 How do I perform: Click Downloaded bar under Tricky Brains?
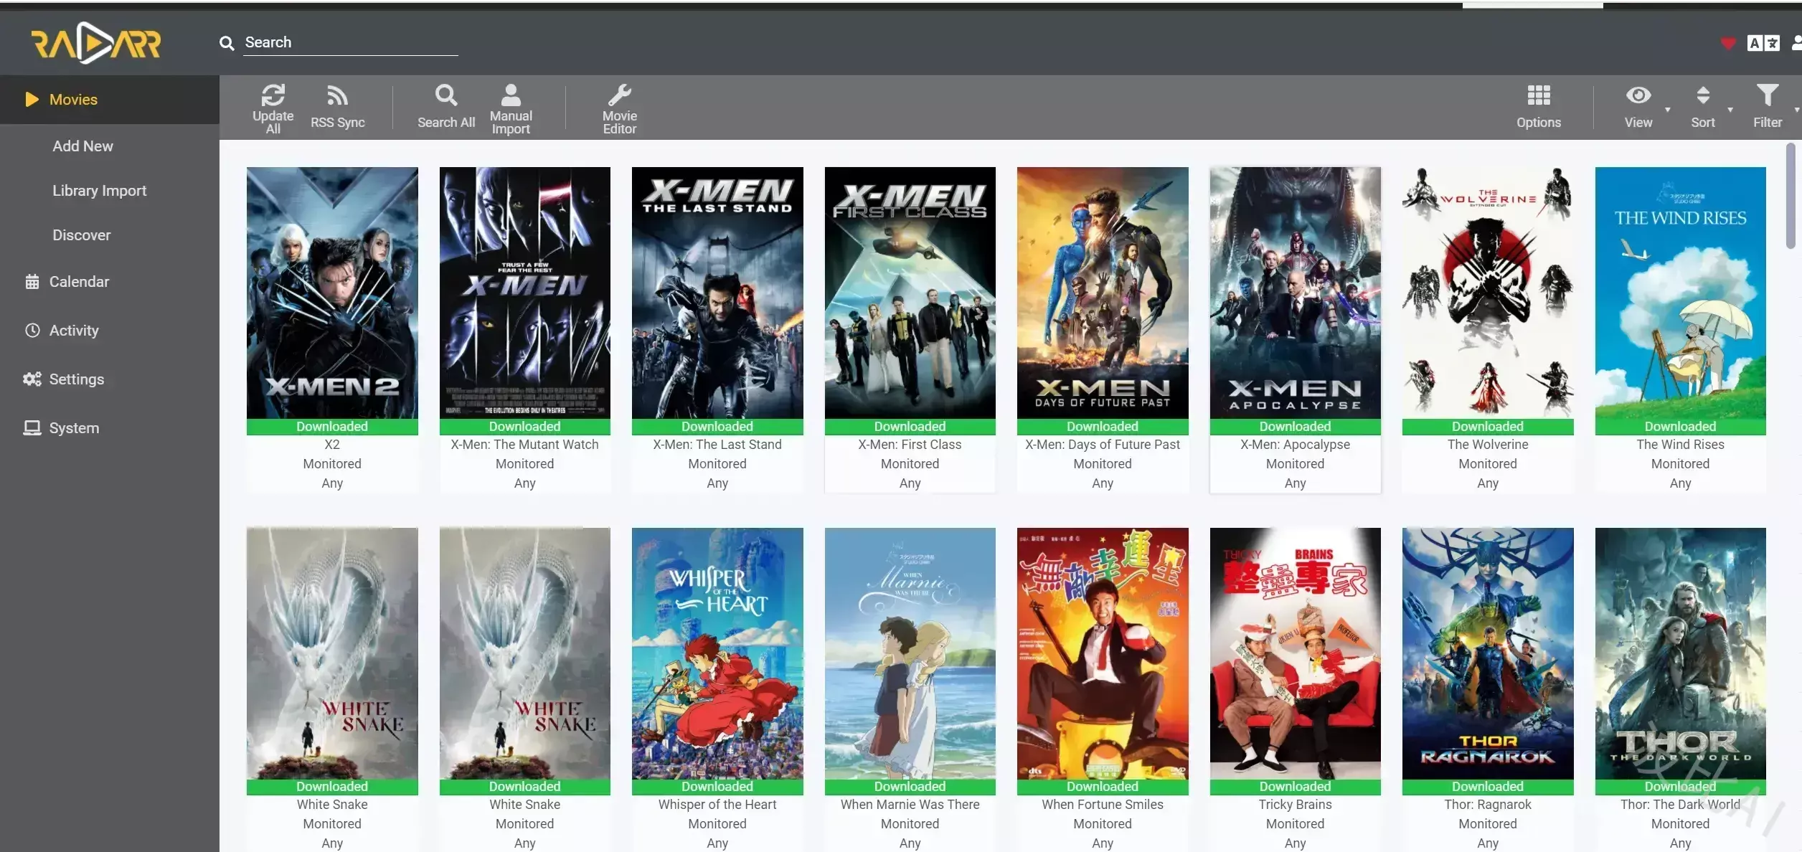pos(1296,787)
